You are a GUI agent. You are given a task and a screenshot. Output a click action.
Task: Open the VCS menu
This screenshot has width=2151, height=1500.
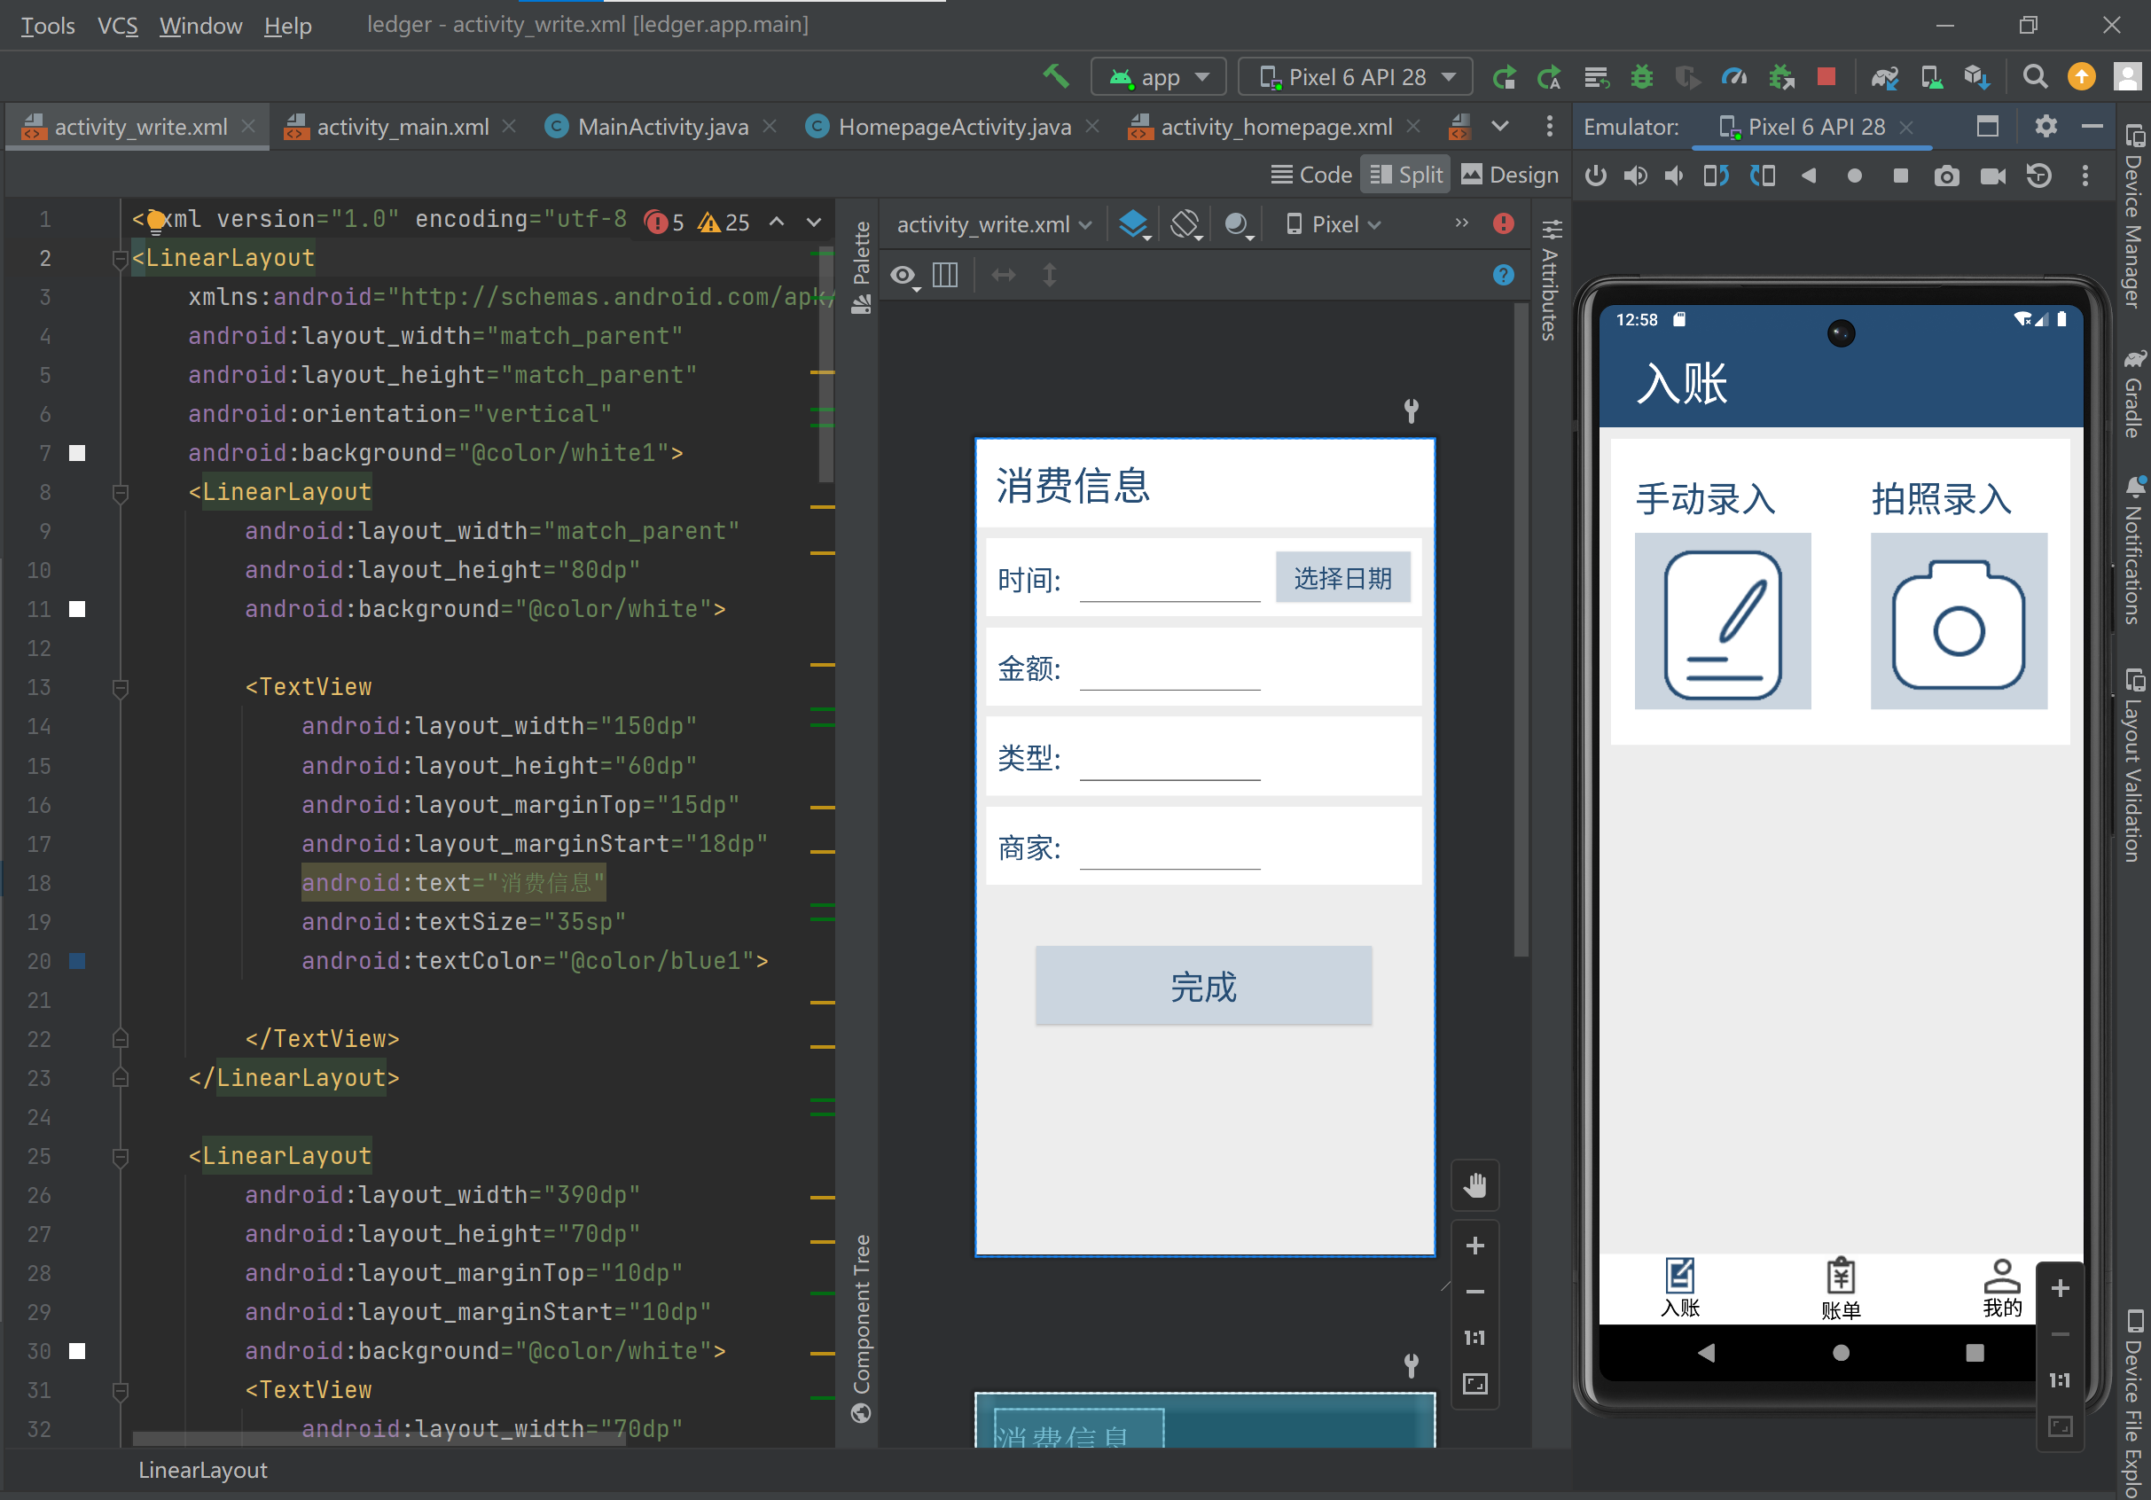(x=117, y=26)
